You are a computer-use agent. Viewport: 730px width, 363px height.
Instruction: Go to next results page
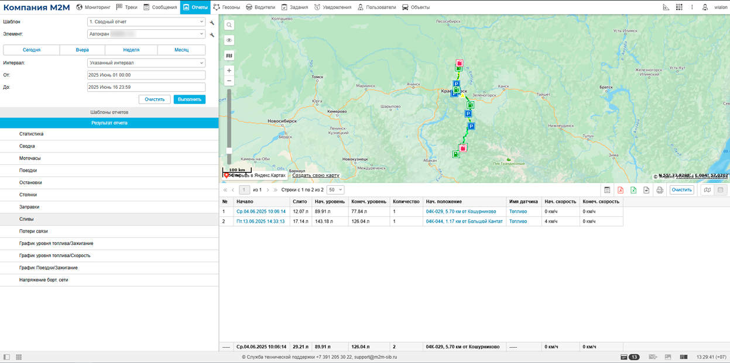pos(268,190)
